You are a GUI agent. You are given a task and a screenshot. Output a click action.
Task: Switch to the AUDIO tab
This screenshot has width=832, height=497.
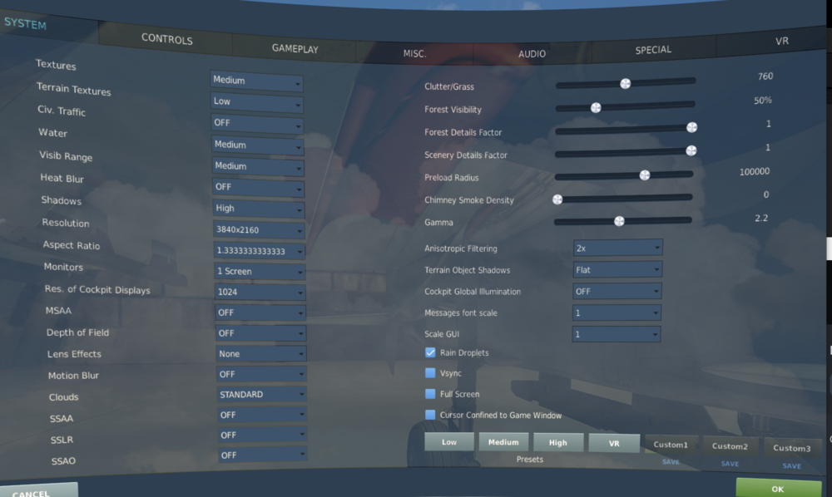[531, 53]
